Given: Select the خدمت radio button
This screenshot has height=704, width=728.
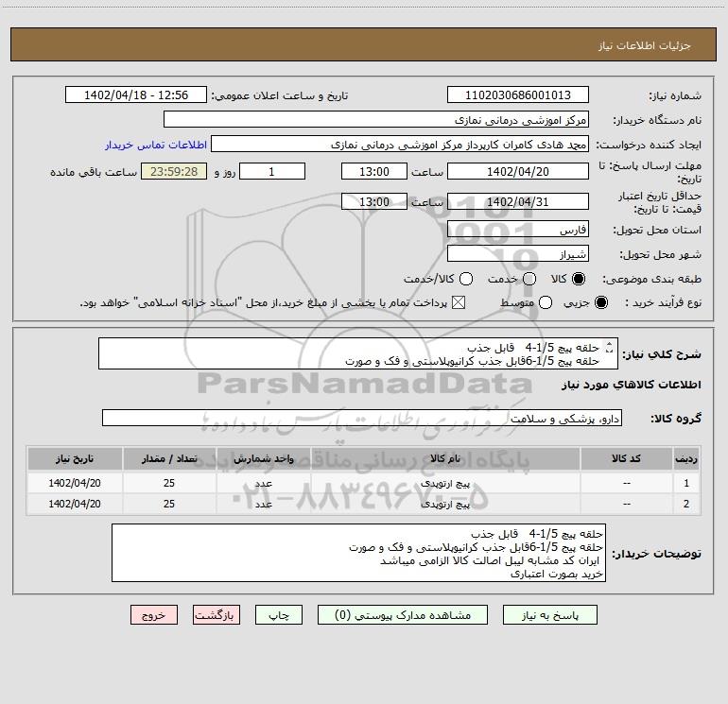Looking at the screenshot, I should [529, 279].
